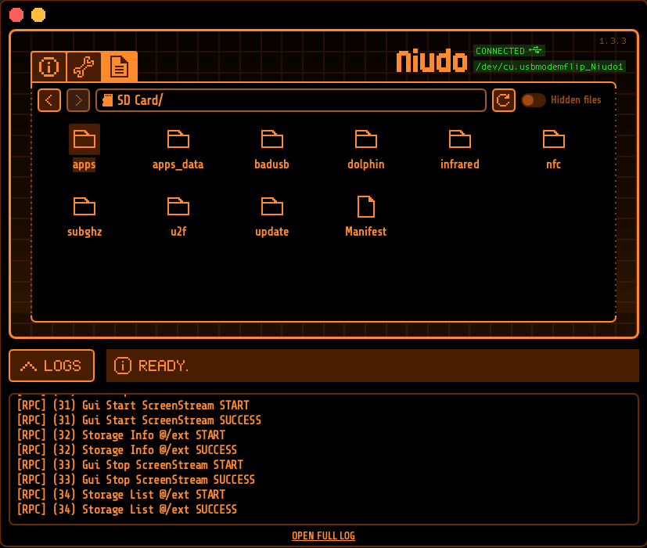This screenshot has height=548, width=647.
Task: Click the /dev/cu.usbmodemflip_Niudo1 port label
Action: [549, 67]
